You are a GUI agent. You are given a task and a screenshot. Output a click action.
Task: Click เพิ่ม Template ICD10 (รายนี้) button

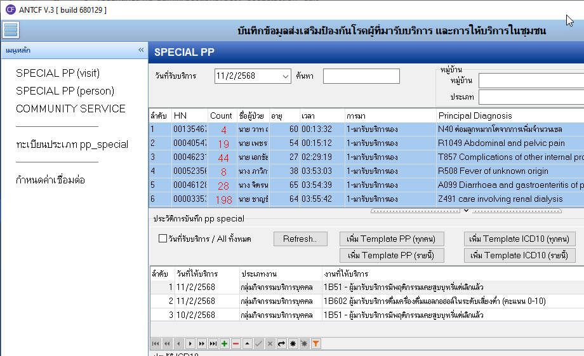pos(519,256)
